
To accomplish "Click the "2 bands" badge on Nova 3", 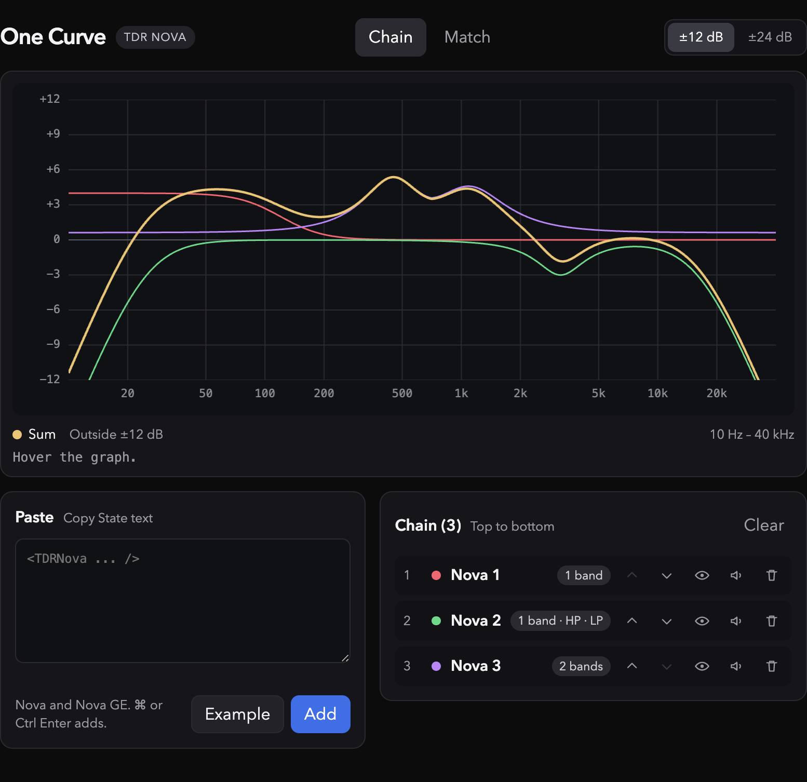I will pos(581,666).
